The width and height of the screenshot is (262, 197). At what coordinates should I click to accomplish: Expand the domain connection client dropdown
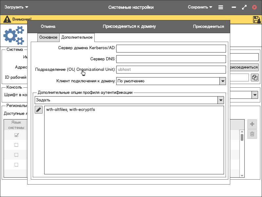point(222,81)
